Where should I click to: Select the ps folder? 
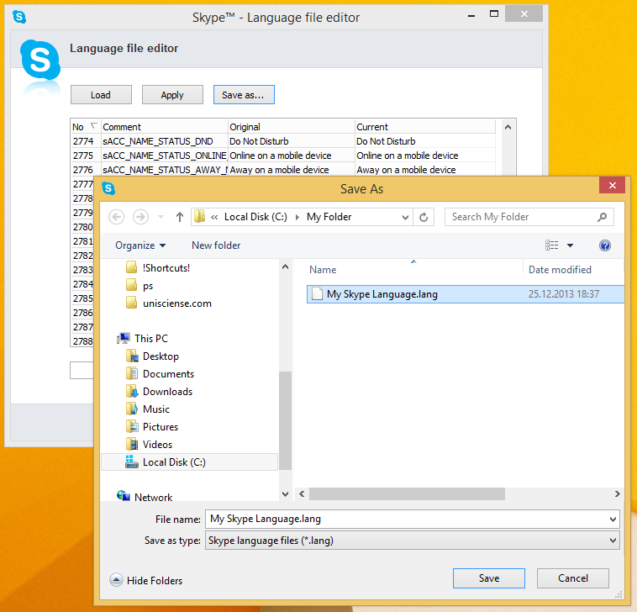[140, 286]
